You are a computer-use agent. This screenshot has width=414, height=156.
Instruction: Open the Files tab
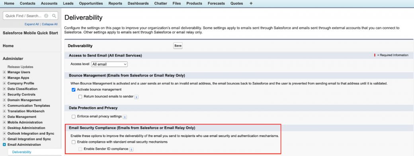tap(177, 4)
